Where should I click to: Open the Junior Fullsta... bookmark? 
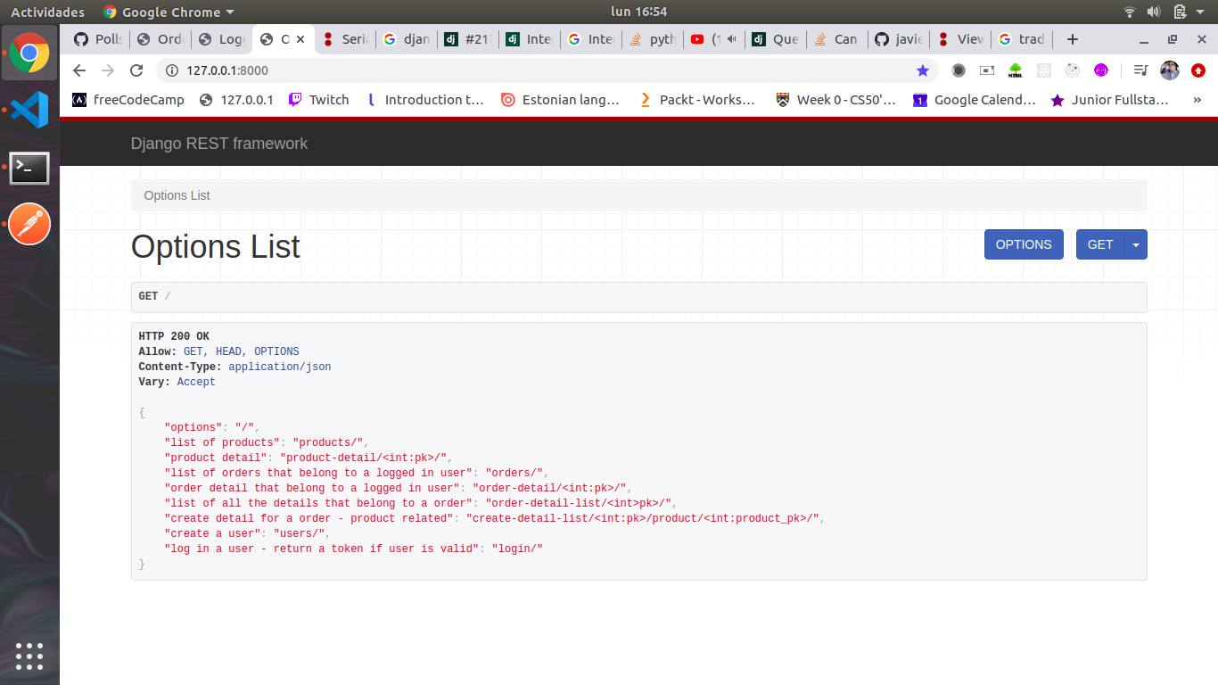[1110, 100]
